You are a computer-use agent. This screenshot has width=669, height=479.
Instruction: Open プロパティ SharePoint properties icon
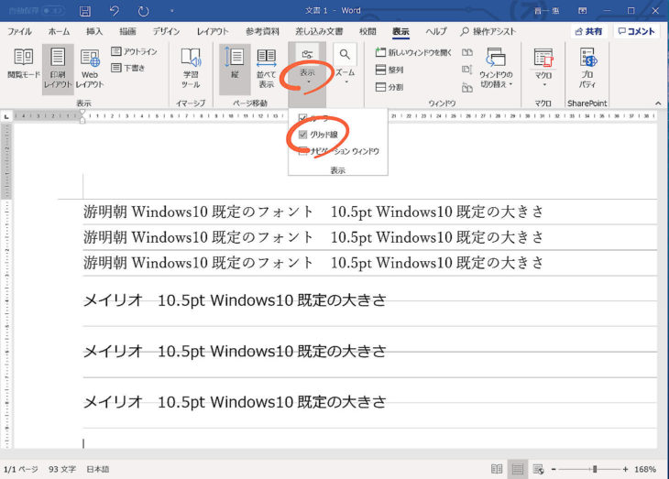coord(587,67)
